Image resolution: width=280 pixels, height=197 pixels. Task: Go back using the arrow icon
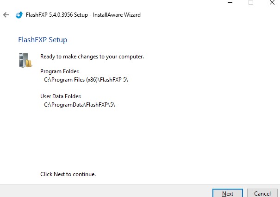click(6, 15)
